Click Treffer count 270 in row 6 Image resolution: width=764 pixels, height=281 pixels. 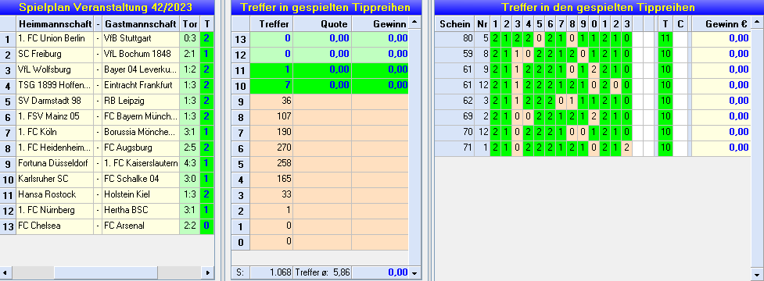(271, 148)
